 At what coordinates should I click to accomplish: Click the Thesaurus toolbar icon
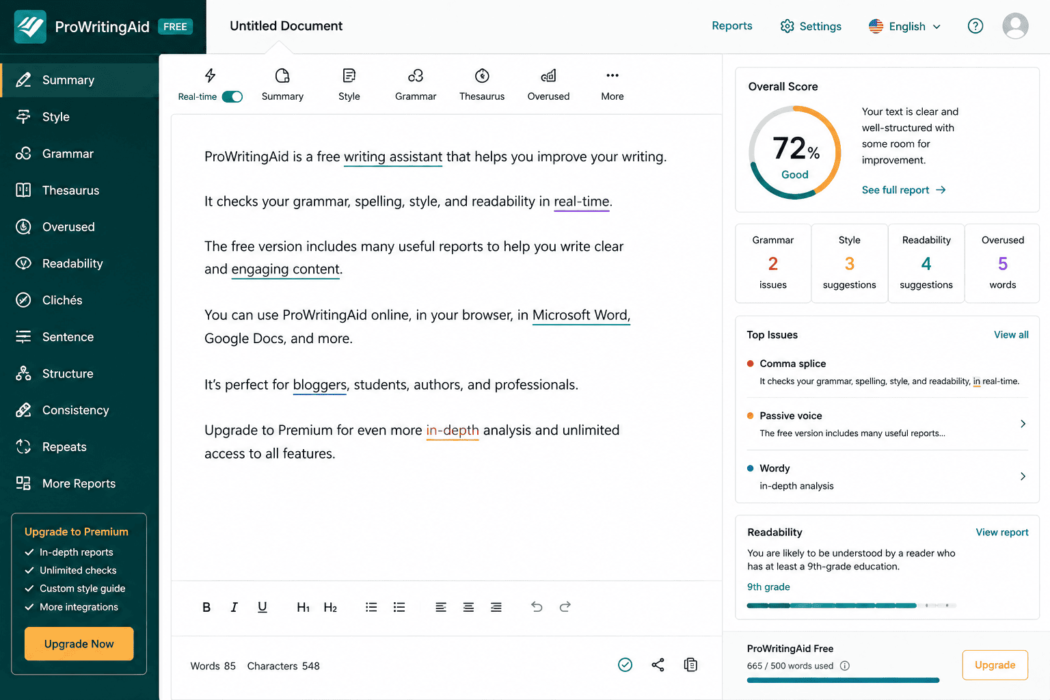(482, 85)
